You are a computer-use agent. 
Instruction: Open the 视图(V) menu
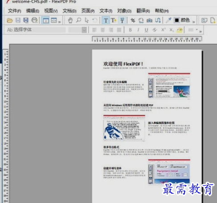click(x=51, y=11)
